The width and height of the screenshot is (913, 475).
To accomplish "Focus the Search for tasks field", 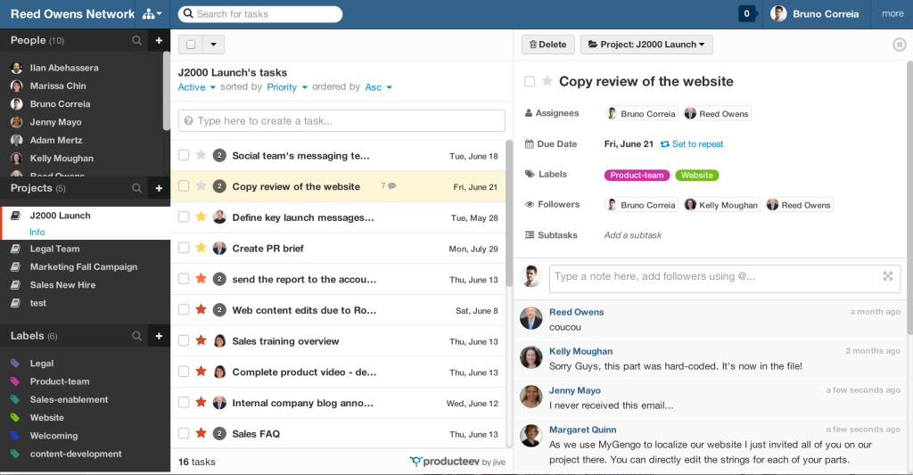I will tap(260, 14).
